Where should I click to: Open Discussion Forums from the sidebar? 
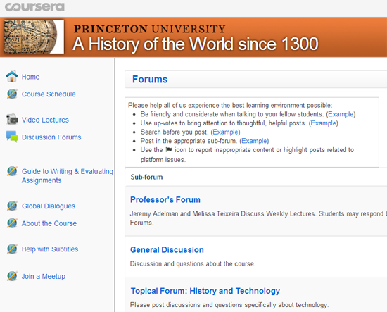tap(51, 137)
